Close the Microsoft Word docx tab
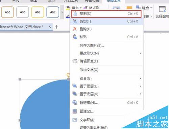Screen dimensions: 169x129 point(50,27)
